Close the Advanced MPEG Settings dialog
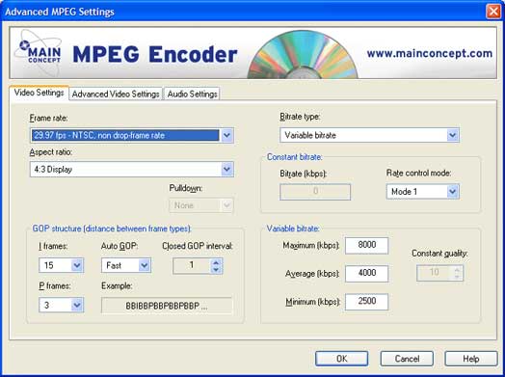 point(493,12)
